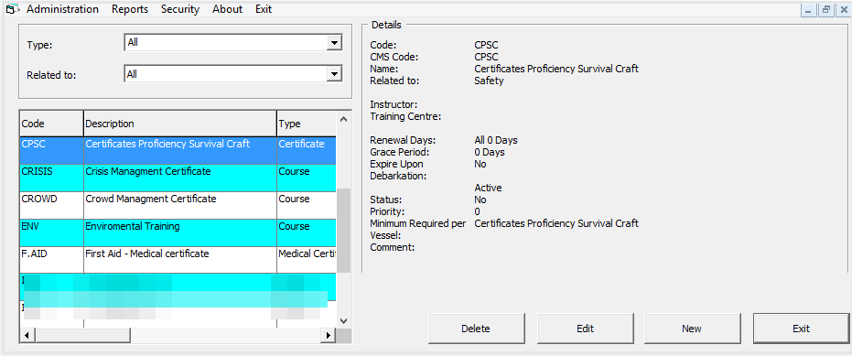
Task: Open the Security menu
Action: pos(180,9)
